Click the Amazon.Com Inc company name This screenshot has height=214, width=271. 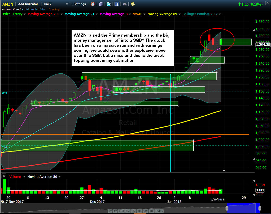point(13,10)
